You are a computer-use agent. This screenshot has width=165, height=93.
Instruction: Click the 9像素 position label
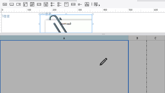(x=6, y=16)
